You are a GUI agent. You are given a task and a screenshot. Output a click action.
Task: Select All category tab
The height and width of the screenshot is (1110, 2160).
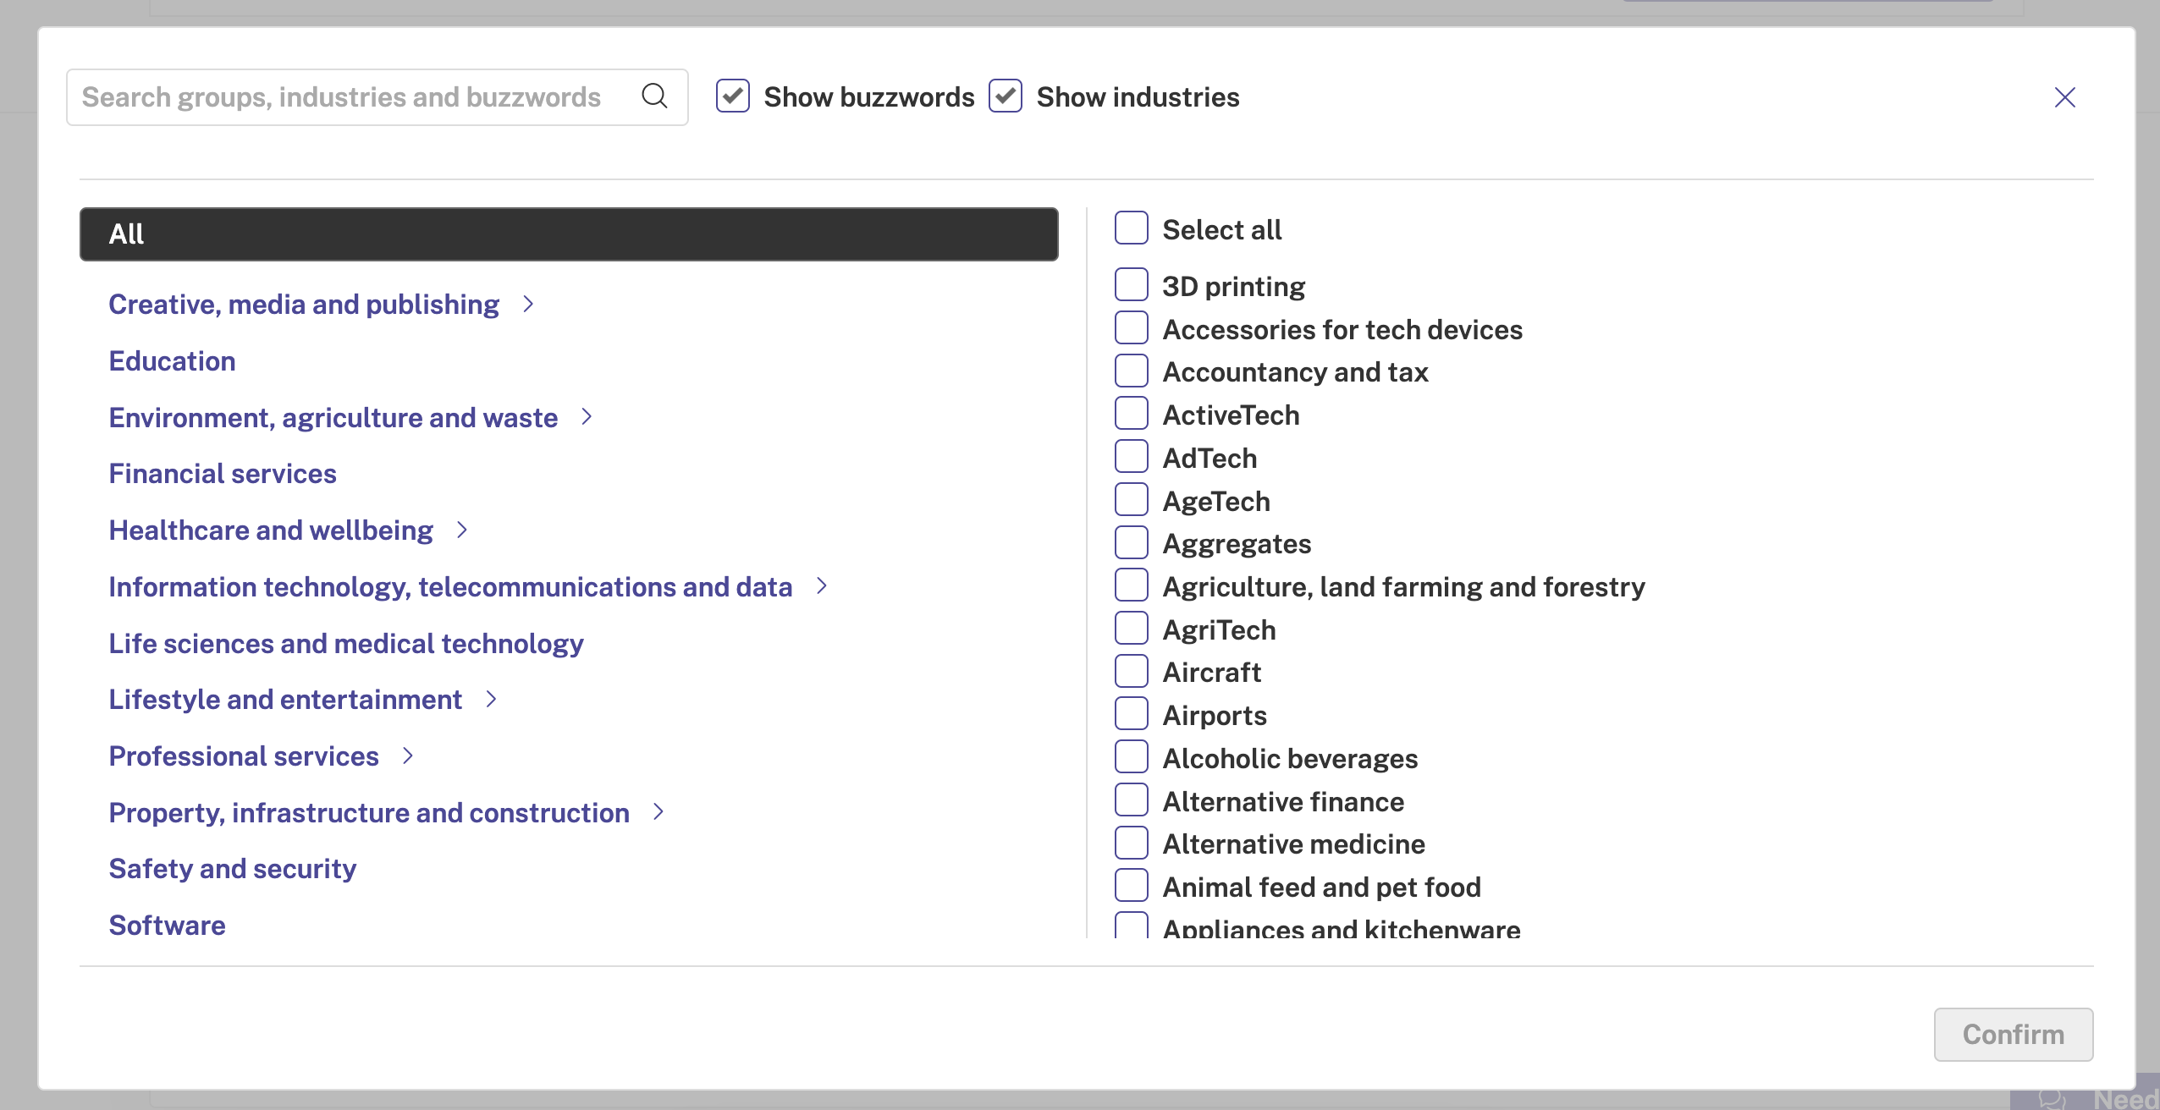pyautogui.click(x=570, y=234)
